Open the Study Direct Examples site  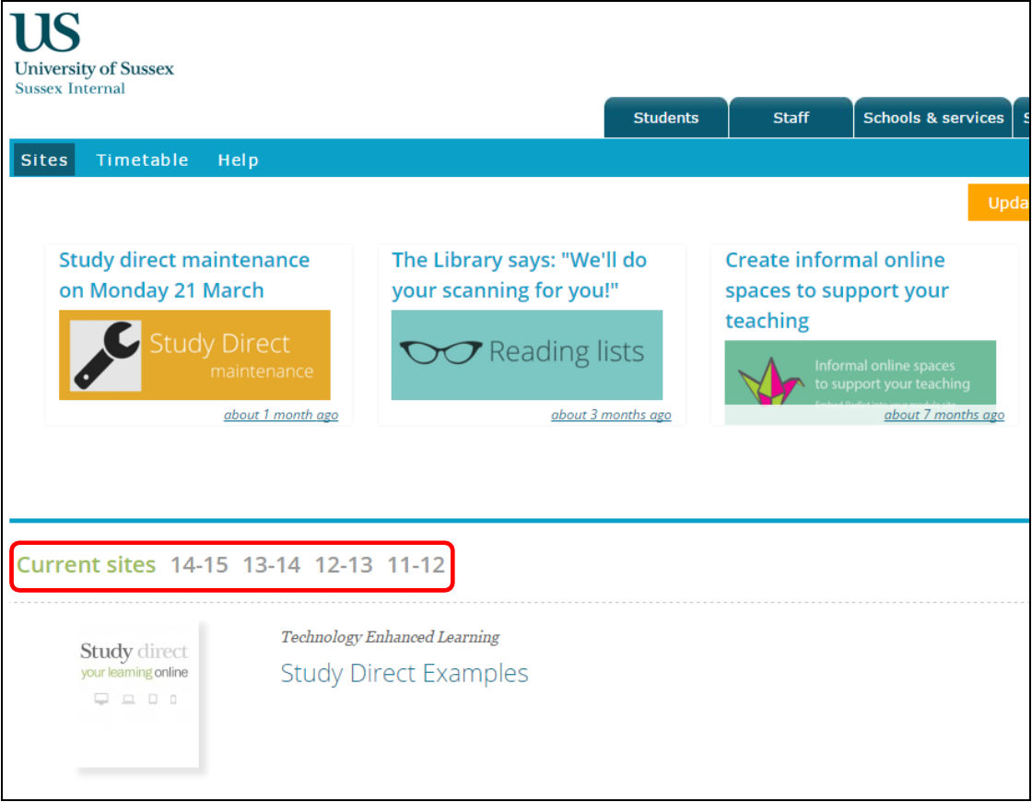coord(405,674)
